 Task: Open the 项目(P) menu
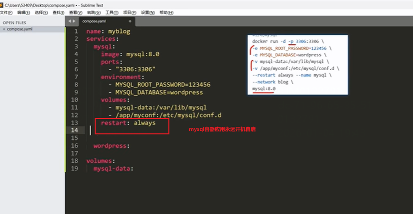pyautogui.click(x=130, y=12)
